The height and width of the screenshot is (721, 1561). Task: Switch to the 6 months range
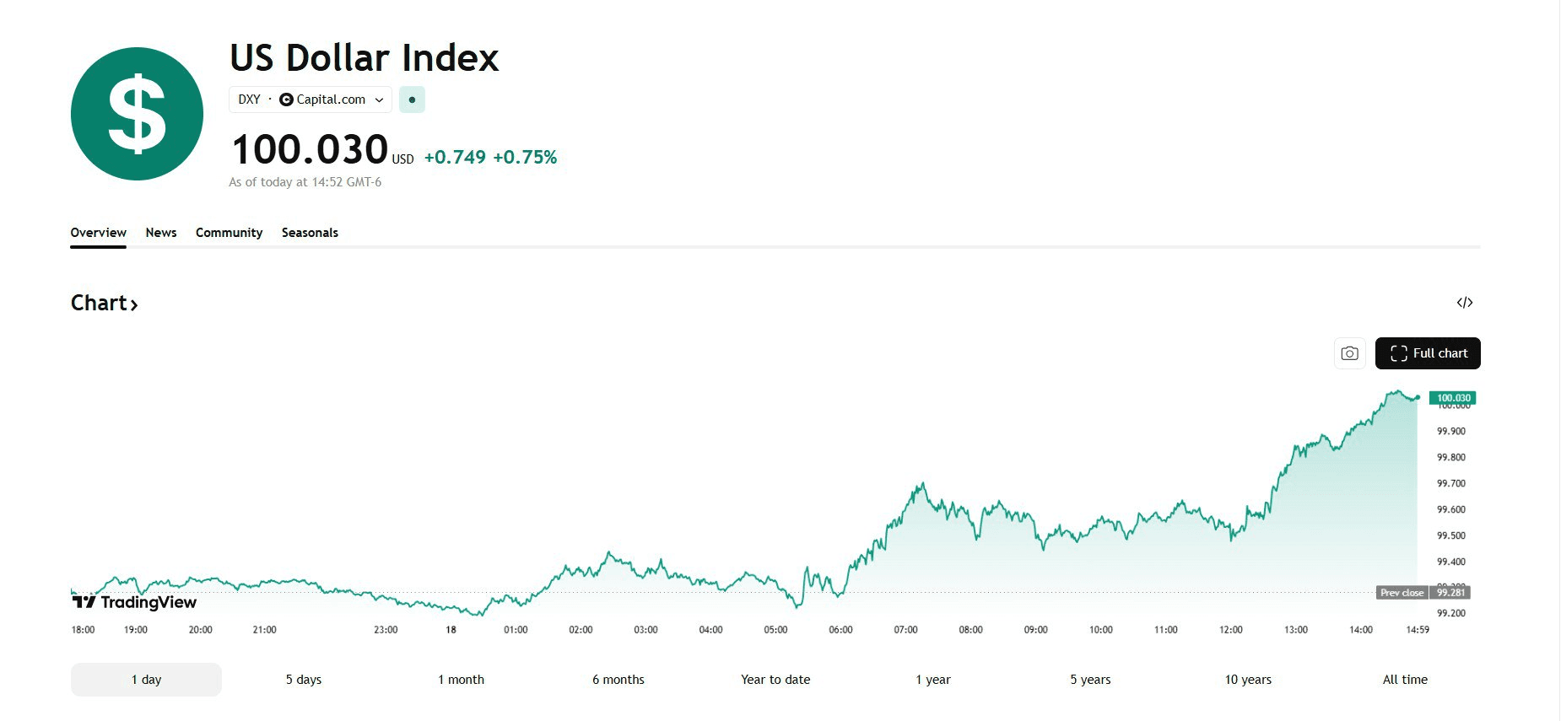click(x=618, y=680)
